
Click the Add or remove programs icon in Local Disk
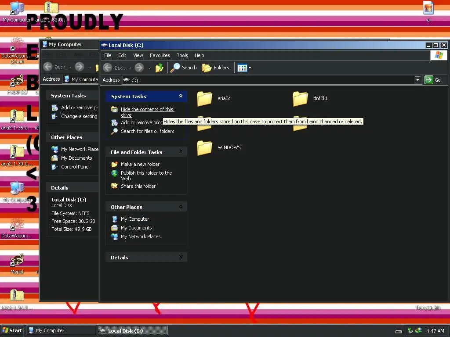(x=115, y=123)
